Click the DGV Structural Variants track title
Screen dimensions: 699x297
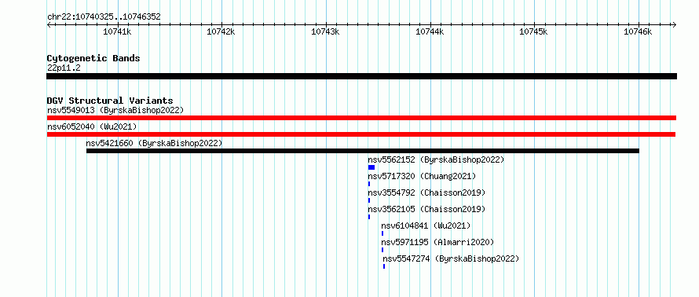point(110,101)
